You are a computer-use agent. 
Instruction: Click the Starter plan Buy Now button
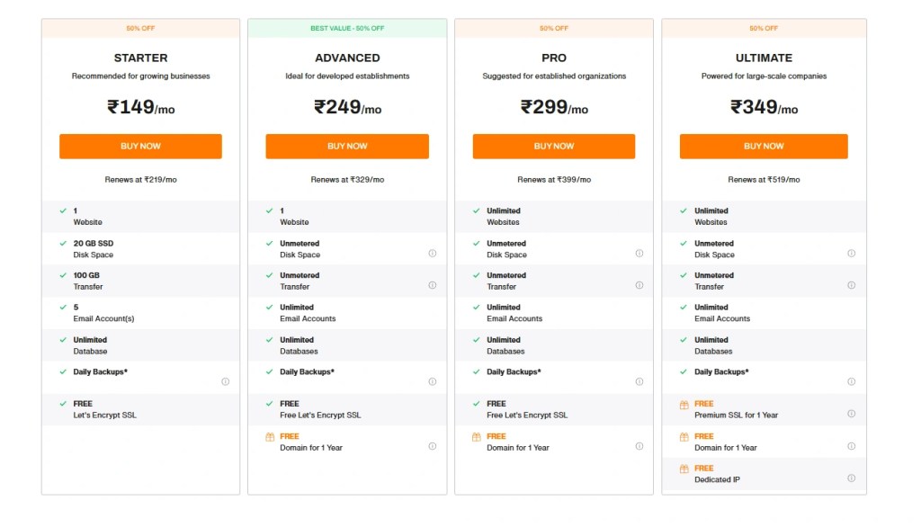(x=140, y=147)
